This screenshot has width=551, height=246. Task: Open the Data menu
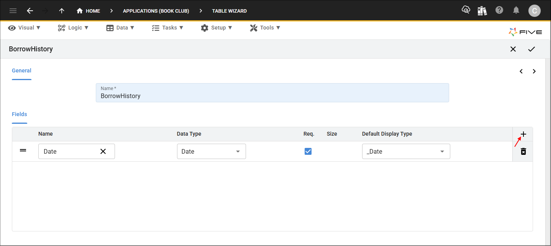click(120, 28)
